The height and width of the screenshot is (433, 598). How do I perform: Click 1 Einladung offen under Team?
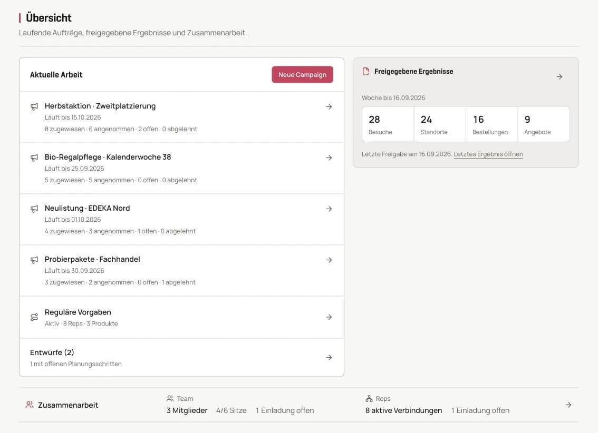(285, 410)
